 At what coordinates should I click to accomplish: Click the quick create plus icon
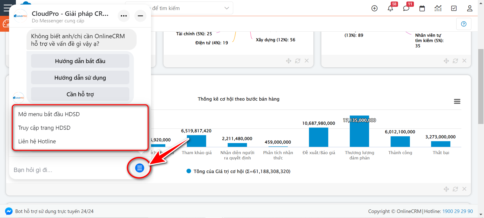pos(374,8)
